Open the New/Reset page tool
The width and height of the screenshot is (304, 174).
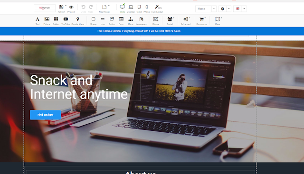tap(104, 7)
